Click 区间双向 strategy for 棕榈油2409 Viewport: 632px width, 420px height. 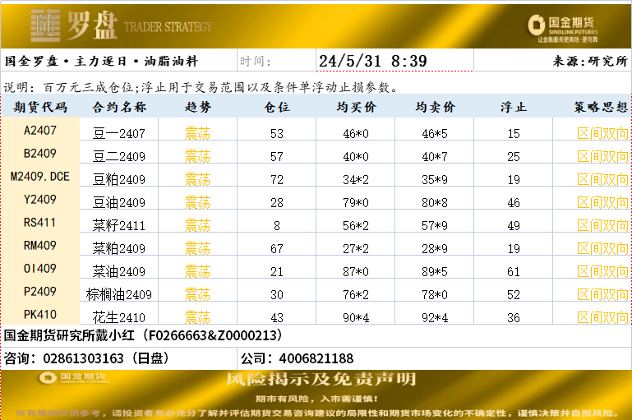pos(602,294)
